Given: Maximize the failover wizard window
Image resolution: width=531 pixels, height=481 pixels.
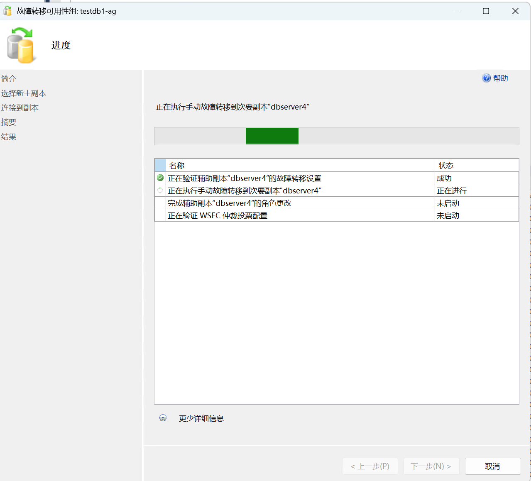Looking at the screenshot, I should tap(486, 11).
